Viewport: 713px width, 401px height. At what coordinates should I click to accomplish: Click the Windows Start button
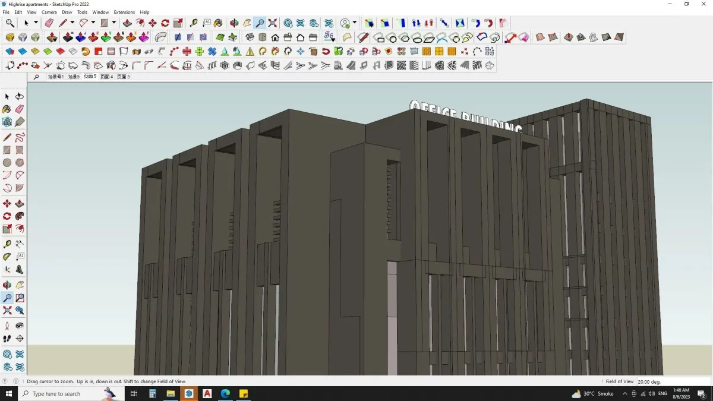(9, 393)
